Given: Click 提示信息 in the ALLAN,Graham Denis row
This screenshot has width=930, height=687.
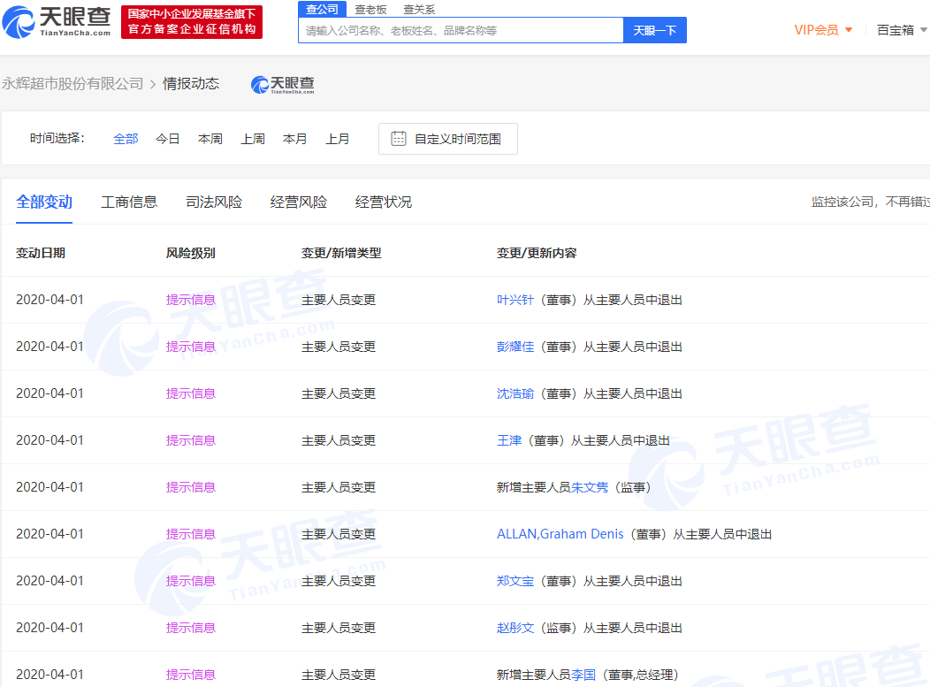Looking at the screenshot, I should tap(190, 534).
